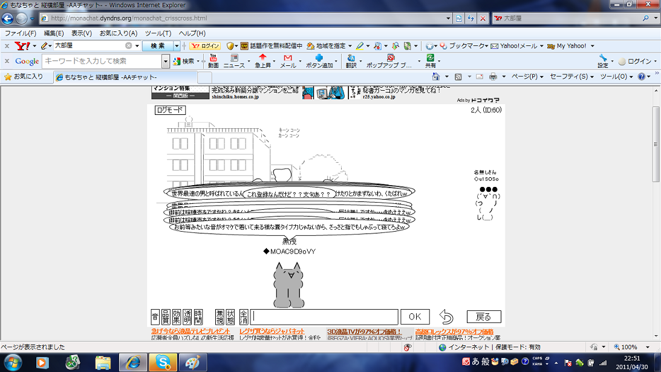Select the もなちゃと 縦横部屋 browser tab
The image size is (661, 372).
(x=125, y=77)
